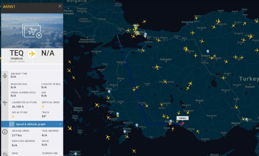Click the AKNS1 callsign label on map

[x=183, y=118]
